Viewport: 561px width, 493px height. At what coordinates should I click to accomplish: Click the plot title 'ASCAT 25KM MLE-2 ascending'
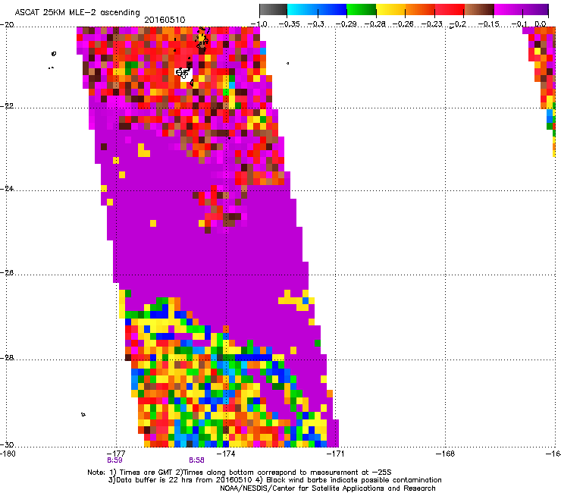(77, 12)
